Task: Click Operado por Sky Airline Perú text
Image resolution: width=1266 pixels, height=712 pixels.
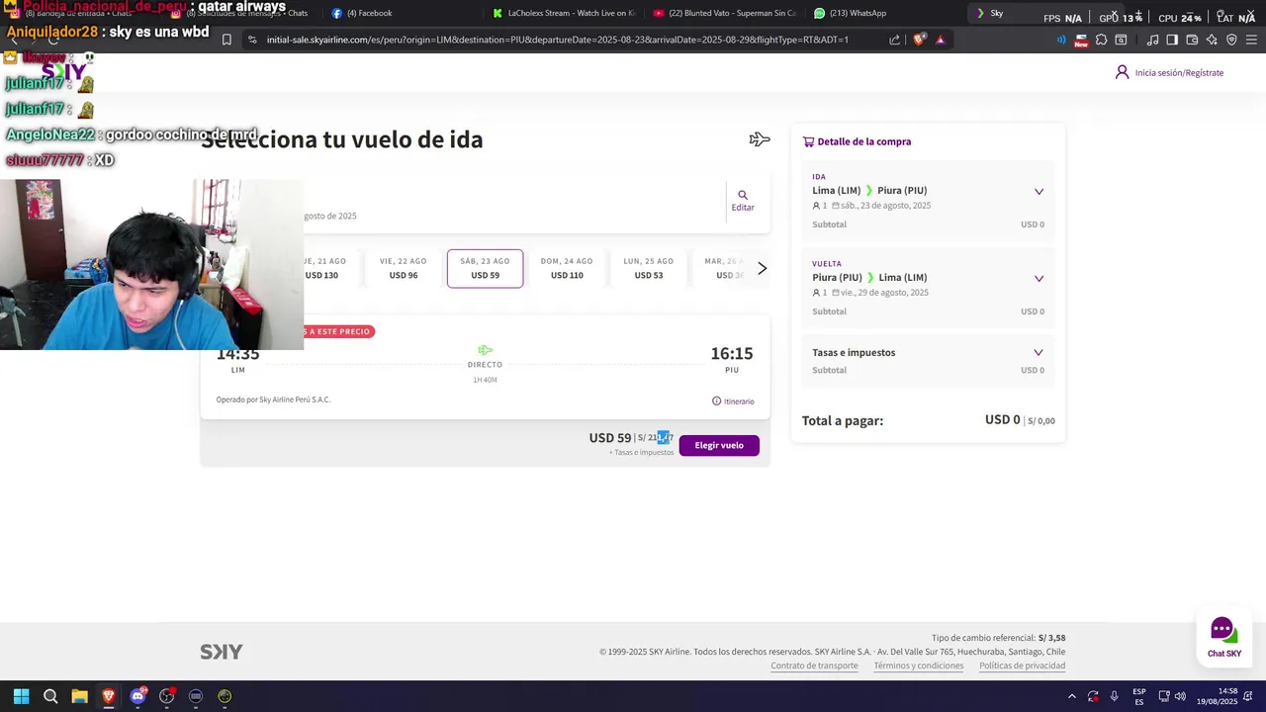Action: 273,400
